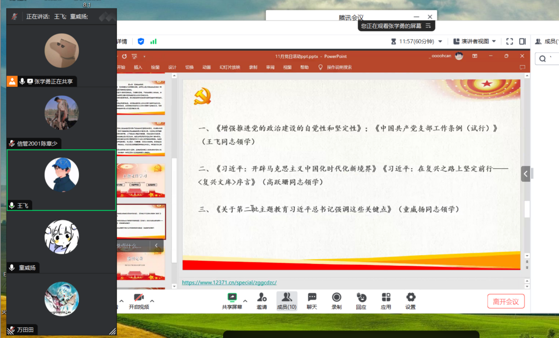559x338 pixels.
Task: Expand the meeting timer 11:57 dropdown
Action: pos(440,41)
